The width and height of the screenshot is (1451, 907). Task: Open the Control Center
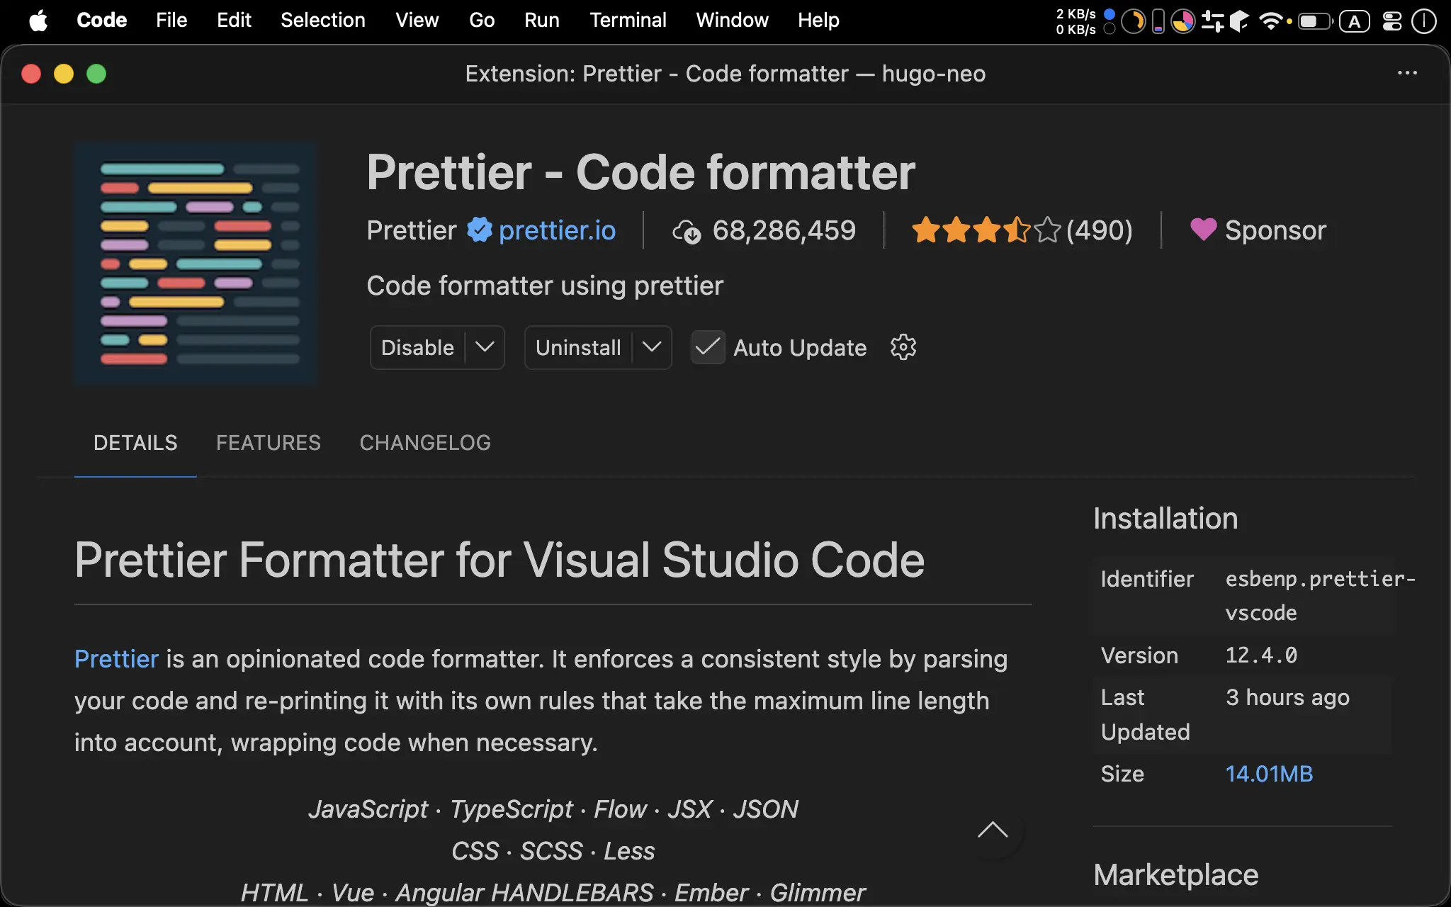click(1392, 21)
